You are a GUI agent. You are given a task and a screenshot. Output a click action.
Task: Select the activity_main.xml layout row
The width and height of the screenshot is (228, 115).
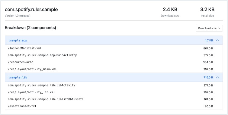coord(114,69)
